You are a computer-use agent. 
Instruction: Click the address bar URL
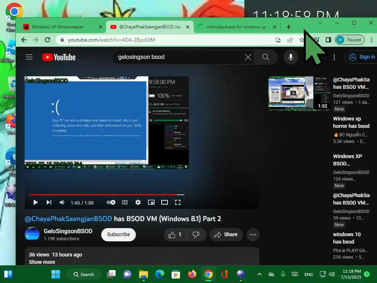click(111, 40)
